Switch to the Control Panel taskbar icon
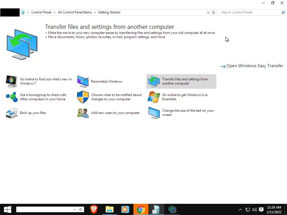 (x=156, y=209)
